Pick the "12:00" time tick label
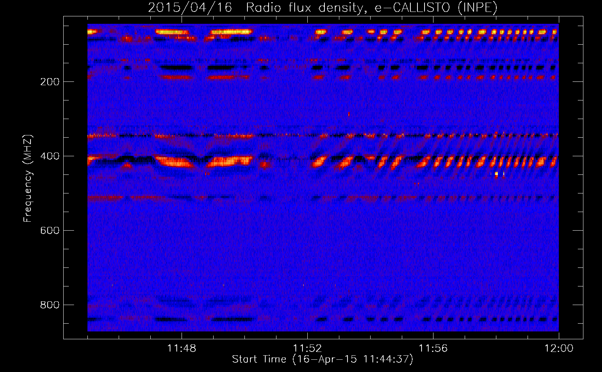The height and width of the screenshot is (372, 602). 559,349
